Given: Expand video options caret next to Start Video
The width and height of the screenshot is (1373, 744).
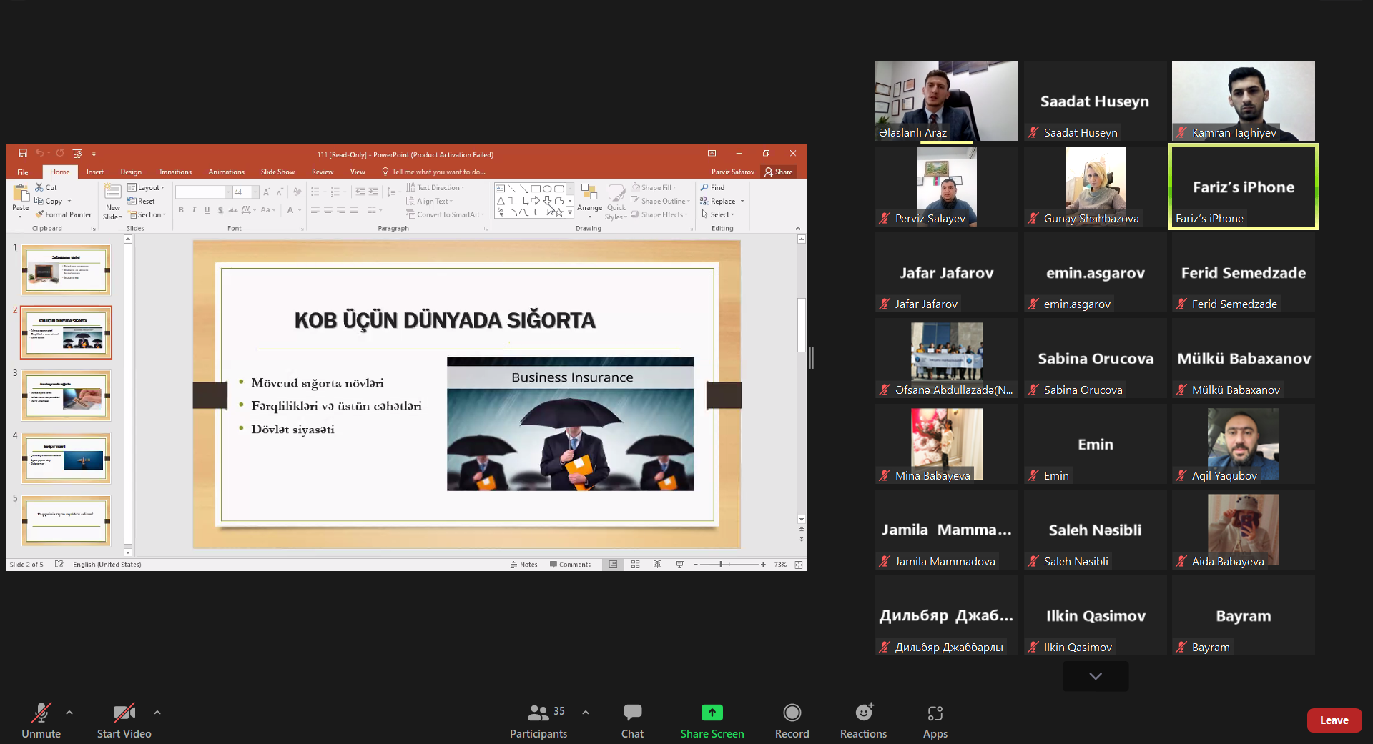Looking at the screenshot, I should (157, 713).
